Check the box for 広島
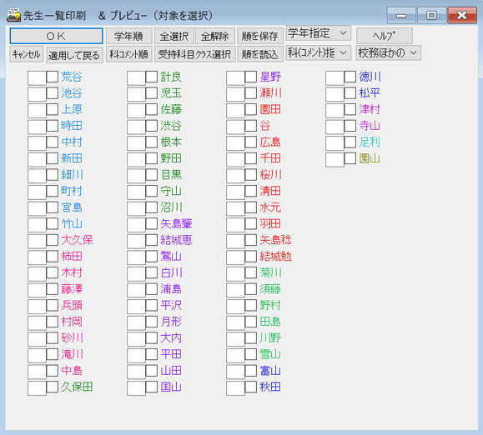Image resolution: width=483 pixels, height=435 pixels. [251, 142]
